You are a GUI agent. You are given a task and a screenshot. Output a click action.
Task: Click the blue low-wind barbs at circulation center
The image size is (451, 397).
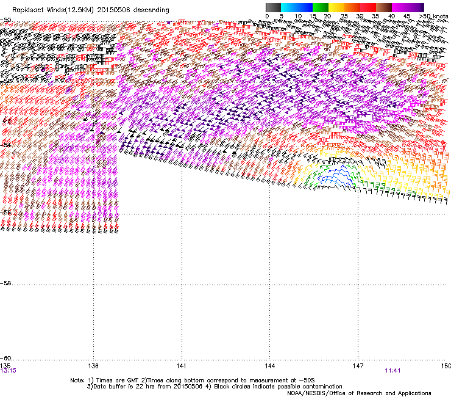(x=336, y=177)
